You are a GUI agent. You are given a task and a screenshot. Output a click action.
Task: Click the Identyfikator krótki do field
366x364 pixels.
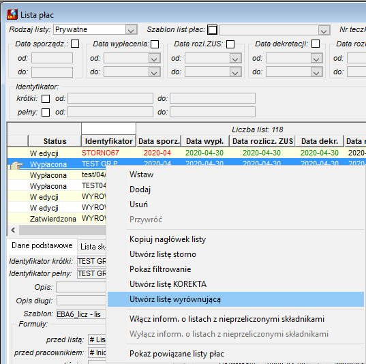coord(213,98)
